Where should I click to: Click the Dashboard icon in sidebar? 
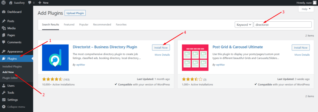[3, 12]
